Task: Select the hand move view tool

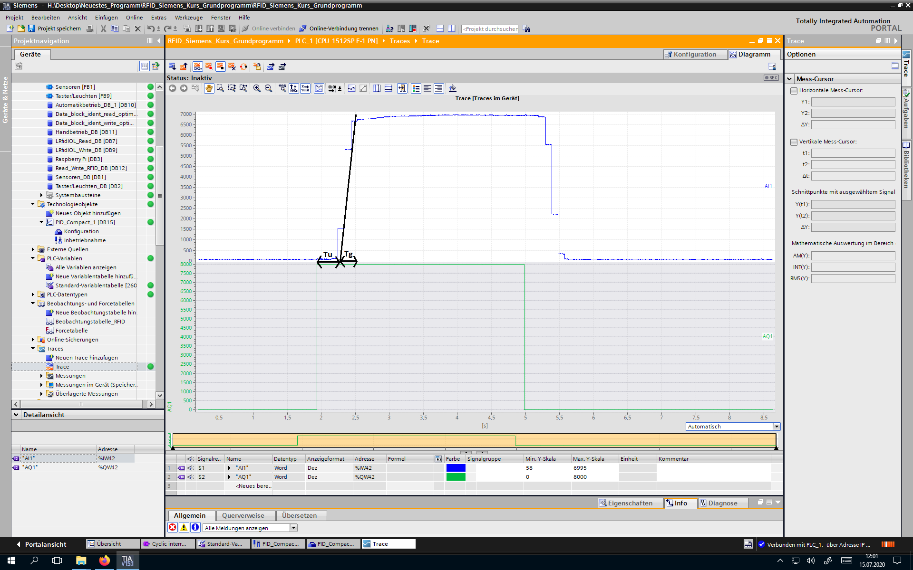Action: (x=209, y=88)
